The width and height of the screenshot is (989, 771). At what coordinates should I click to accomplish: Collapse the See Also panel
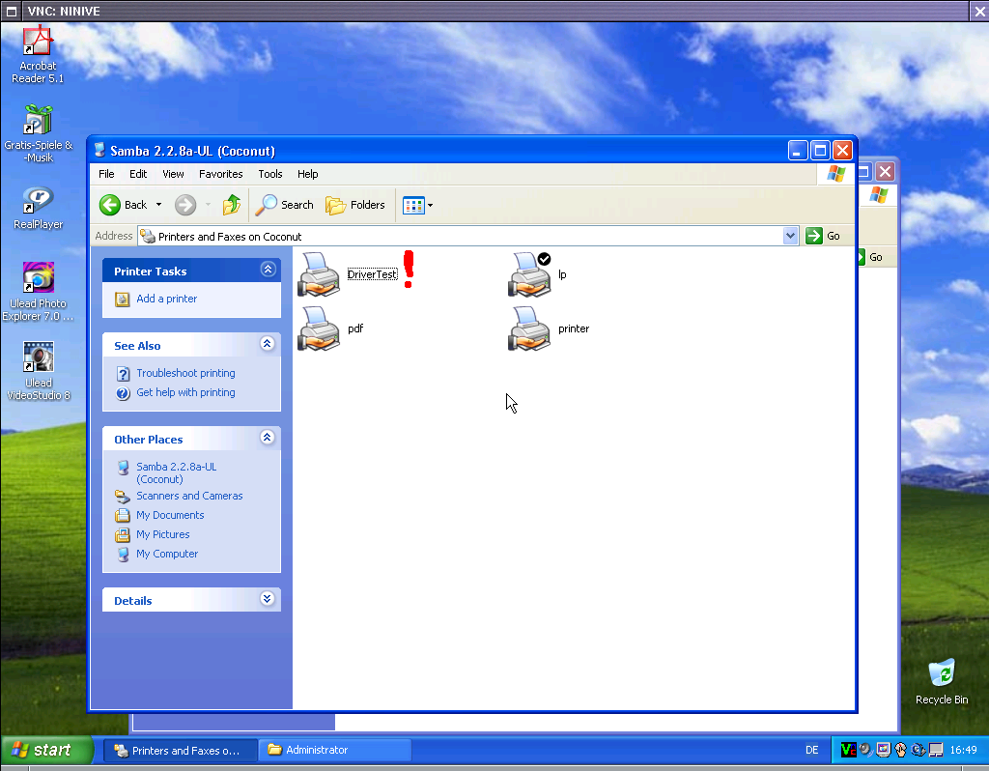pyautogui.click(x=268, y=345)
